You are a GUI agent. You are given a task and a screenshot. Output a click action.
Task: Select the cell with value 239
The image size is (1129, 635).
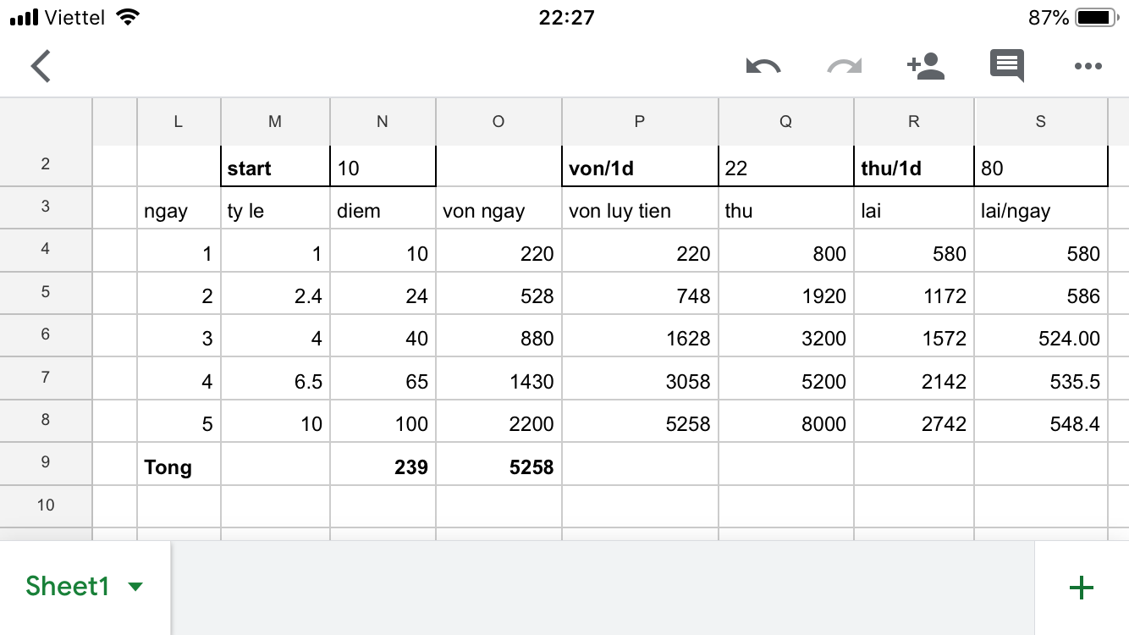pos(383,464)
